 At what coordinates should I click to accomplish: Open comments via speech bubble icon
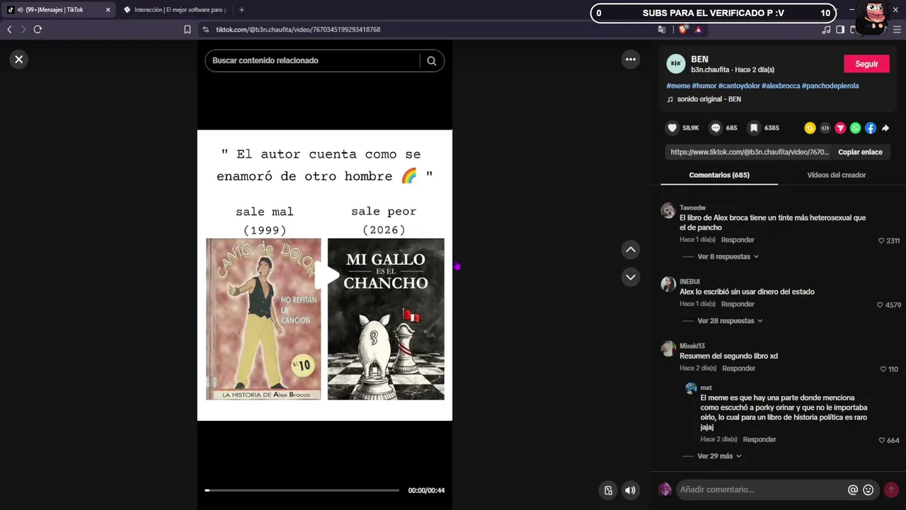[x=716, y=128]
